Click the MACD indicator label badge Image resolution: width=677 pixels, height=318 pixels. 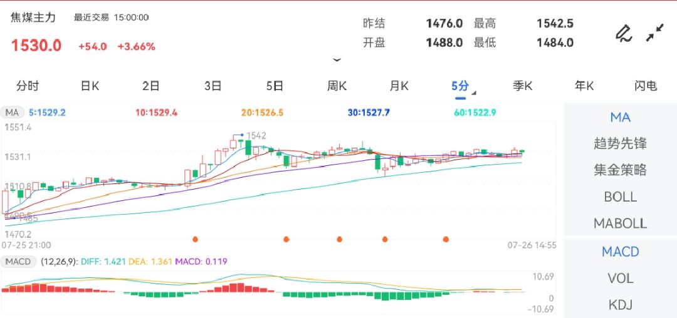(19, 261)
